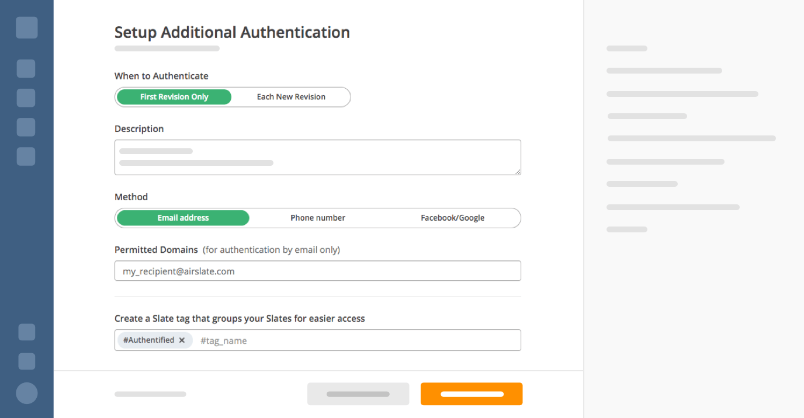Choose Email address authentication method
Screen dimensions: 804x418
tap(183, 218)
